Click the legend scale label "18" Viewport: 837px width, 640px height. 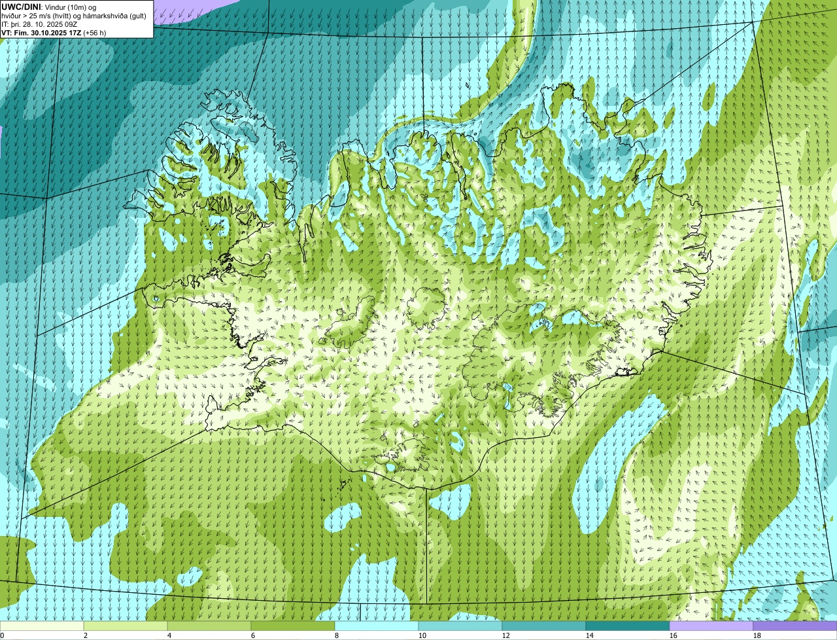tap(757, 635)
